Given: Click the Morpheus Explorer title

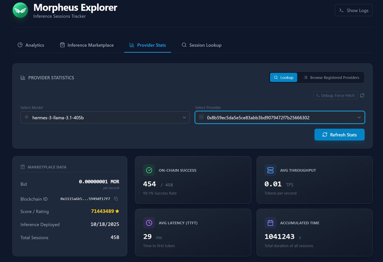Looking at the screenshot, I should coord(75,7).
